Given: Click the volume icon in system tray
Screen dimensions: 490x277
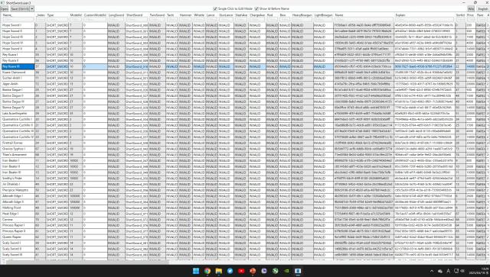Looking at the screenshot, I should 462,271.
